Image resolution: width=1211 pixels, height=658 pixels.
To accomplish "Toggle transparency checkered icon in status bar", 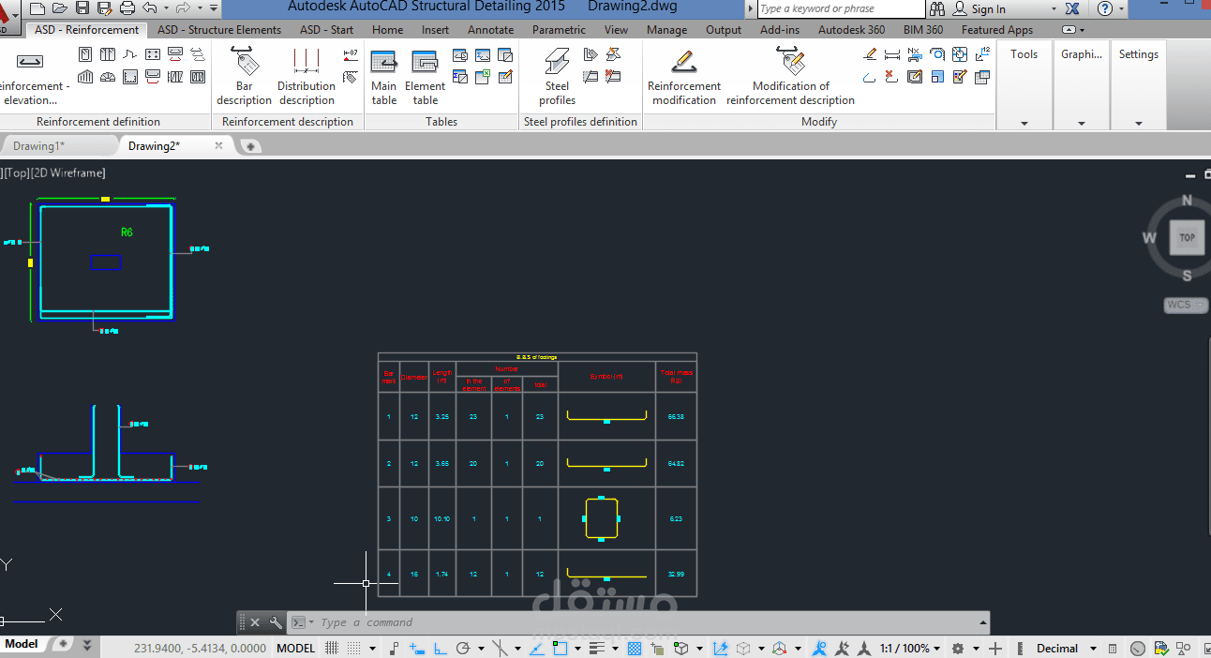I will (634, 649).
